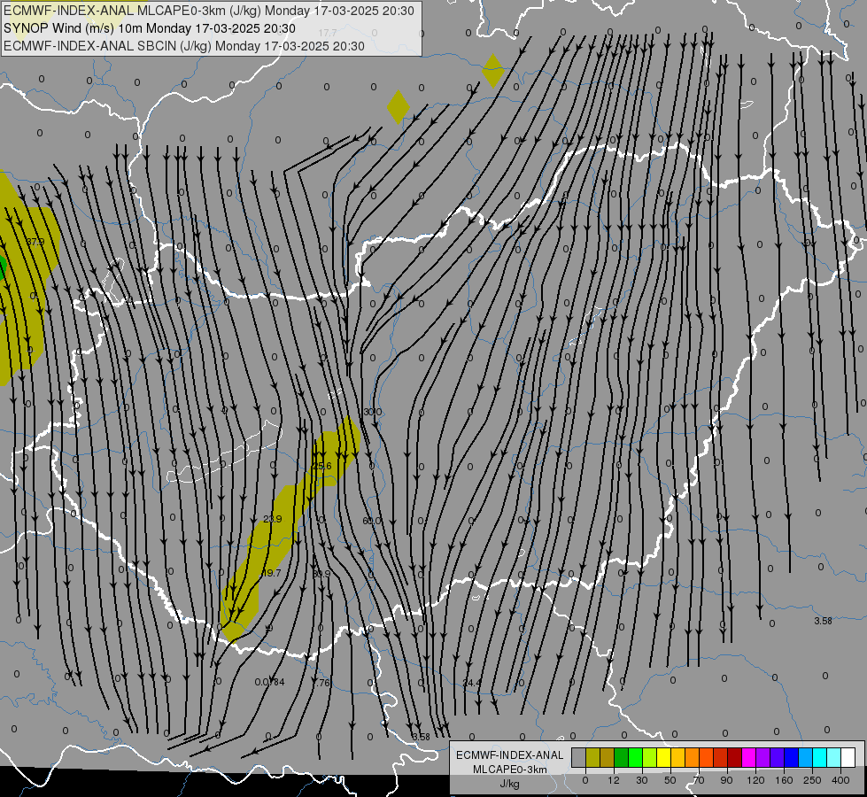Select the dark green legend swatch

pos(622,757)
